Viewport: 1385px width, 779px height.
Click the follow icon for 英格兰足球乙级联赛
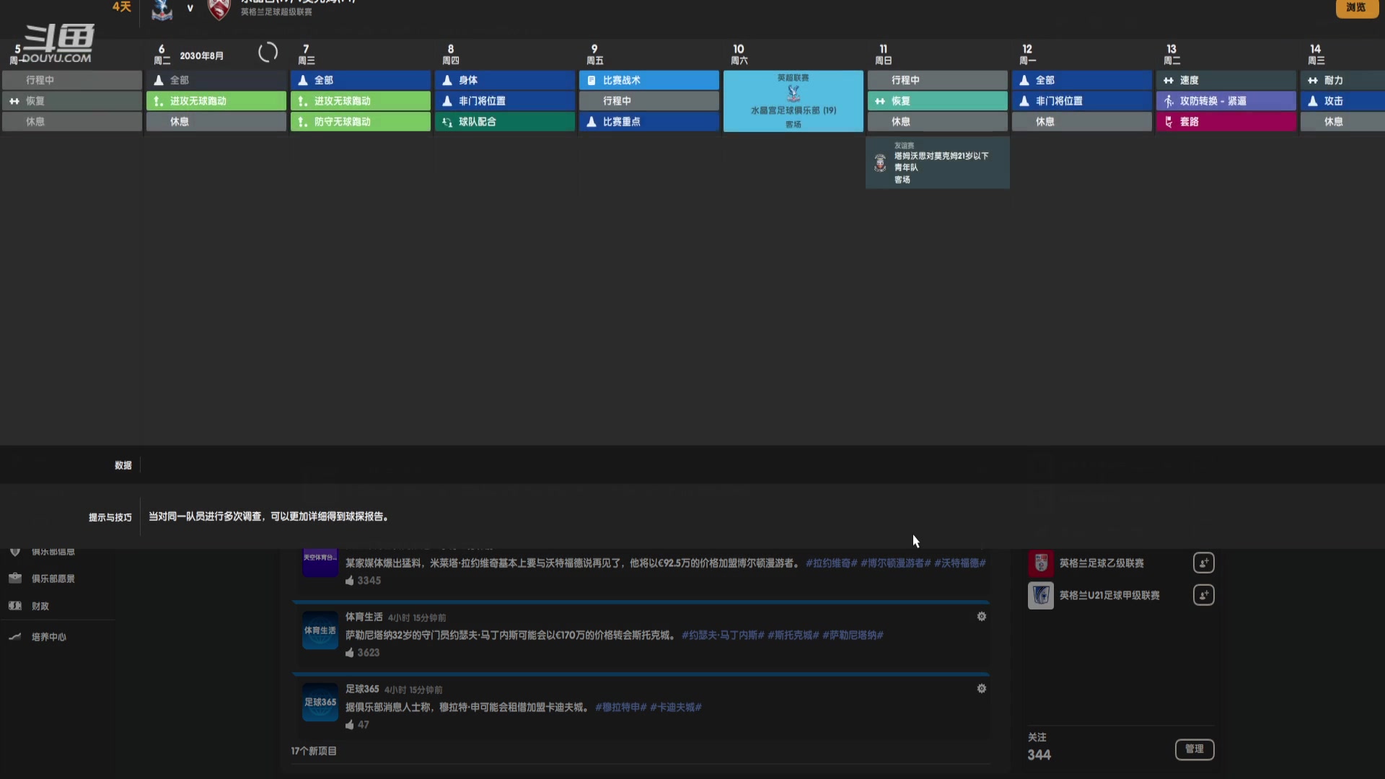coord(1203,563)
